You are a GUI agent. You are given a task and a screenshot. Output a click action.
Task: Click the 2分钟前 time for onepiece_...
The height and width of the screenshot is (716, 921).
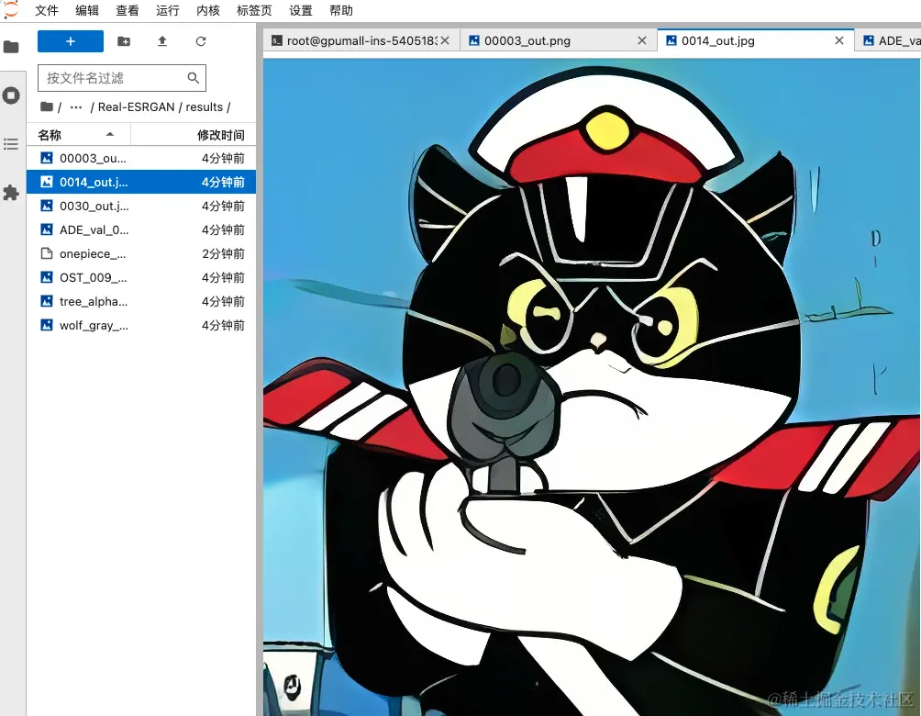(223, 254)
